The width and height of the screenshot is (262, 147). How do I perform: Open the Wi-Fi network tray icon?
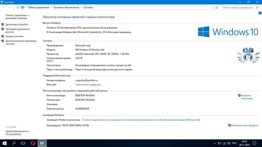(224, 143)
